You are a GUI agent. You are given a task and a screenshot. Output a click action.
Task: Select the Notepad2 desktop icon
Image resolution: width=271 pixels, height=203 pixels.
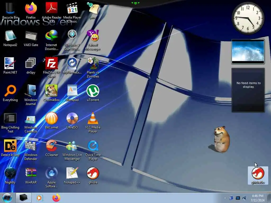[10, 38]
